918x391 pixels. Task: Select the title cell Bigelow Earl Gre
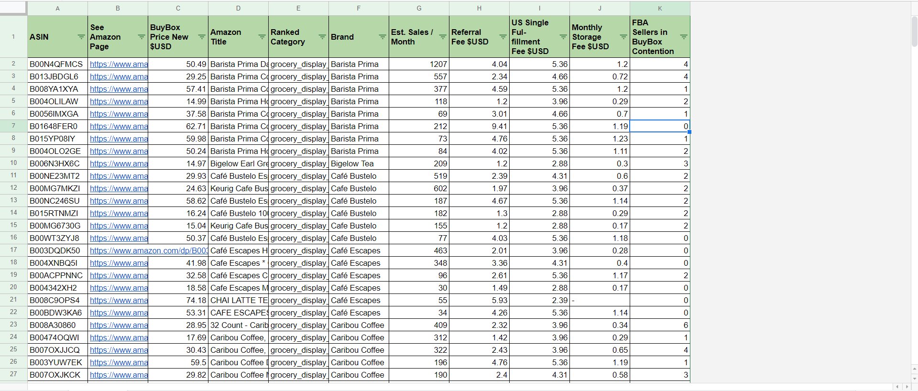(239, 163)
